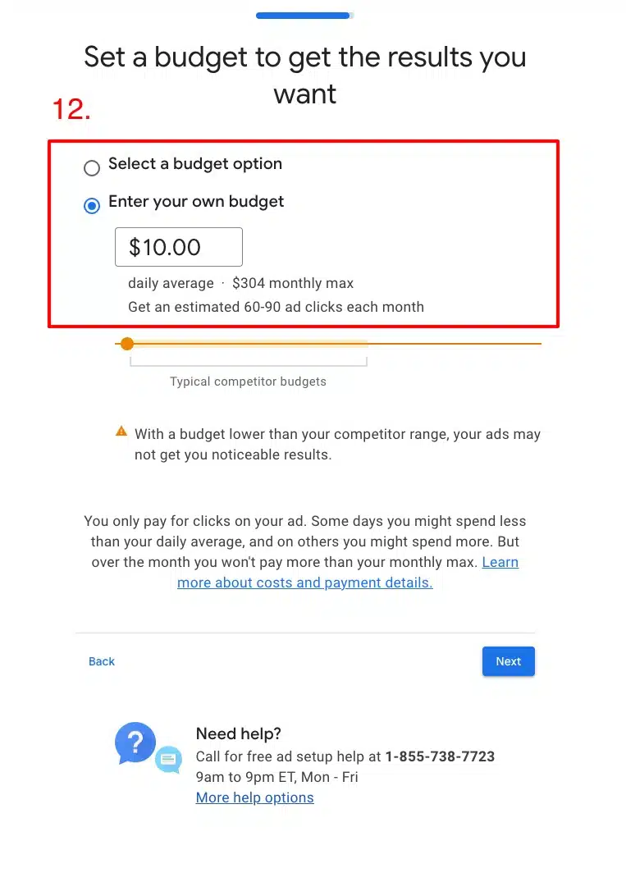
Task: Click the small chat bubble icon
Action: coord(168,760)
